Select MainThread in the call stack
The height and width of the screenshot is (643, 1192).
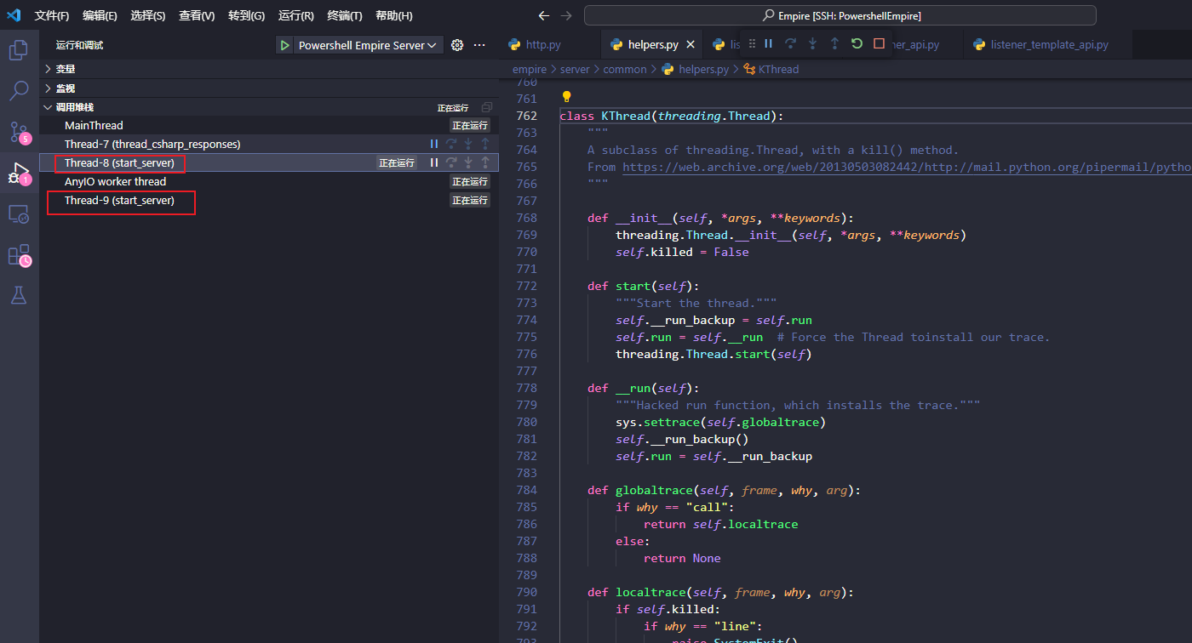point(269,125)
